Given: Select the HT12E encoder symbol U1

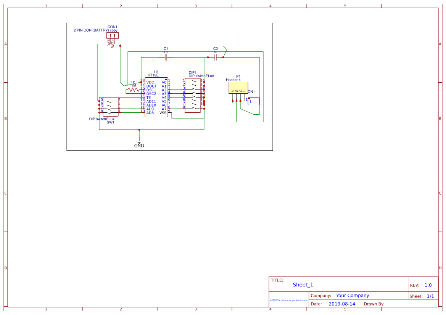Looking at the screenshot, I should point(156,95).
